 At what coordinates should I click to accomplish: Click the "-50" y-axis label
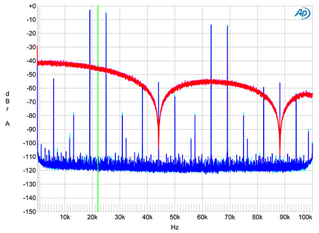(x=31, y=74)
